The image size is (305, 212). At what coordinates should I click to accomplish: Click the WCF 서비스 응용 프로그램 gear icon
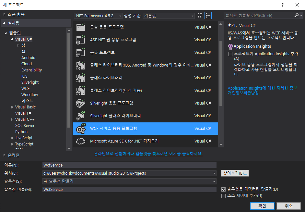click(x=81, y=129)
